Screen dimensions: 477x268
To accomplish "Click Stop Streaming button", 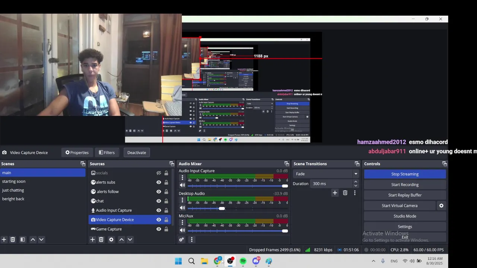I will point(405,174).
